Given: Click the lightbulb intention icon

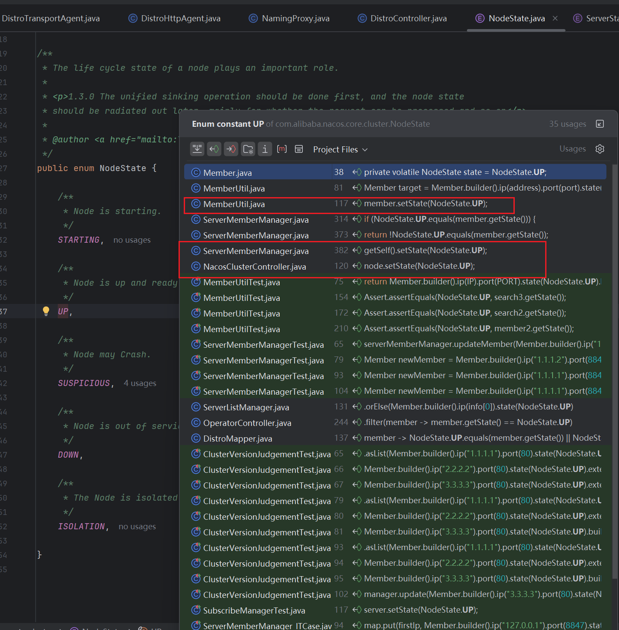Looking at the screenshot, I should tap(46, 311).
